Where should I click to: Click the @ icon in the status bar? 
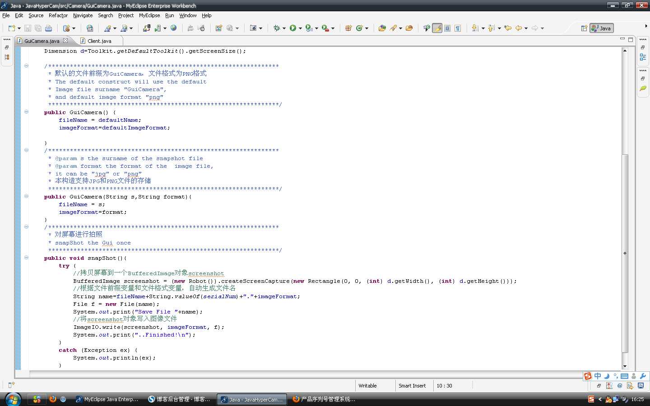[x=620, y=386]
